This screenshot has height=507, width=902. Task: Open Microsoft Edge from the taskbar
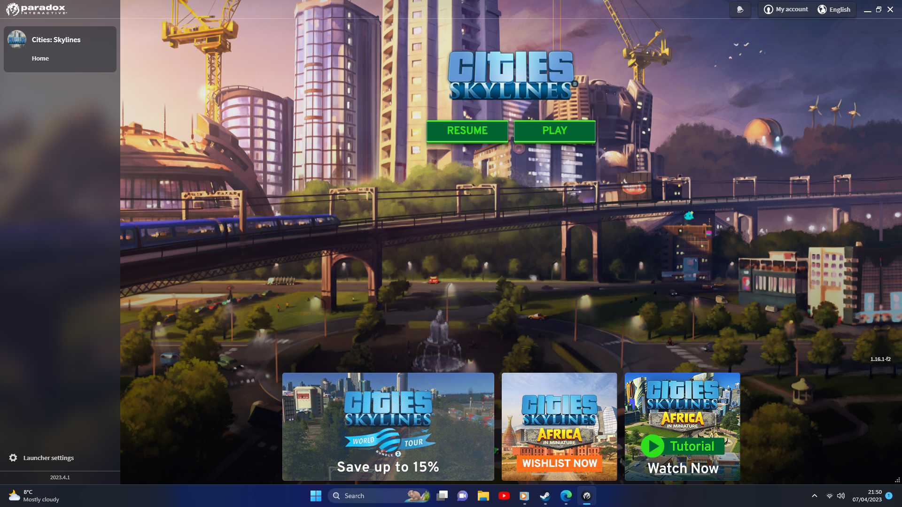pos(566,496)
